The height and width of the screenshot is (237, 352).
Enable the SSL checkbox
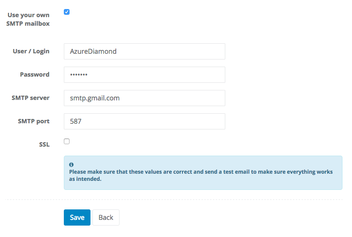[67, 141]
